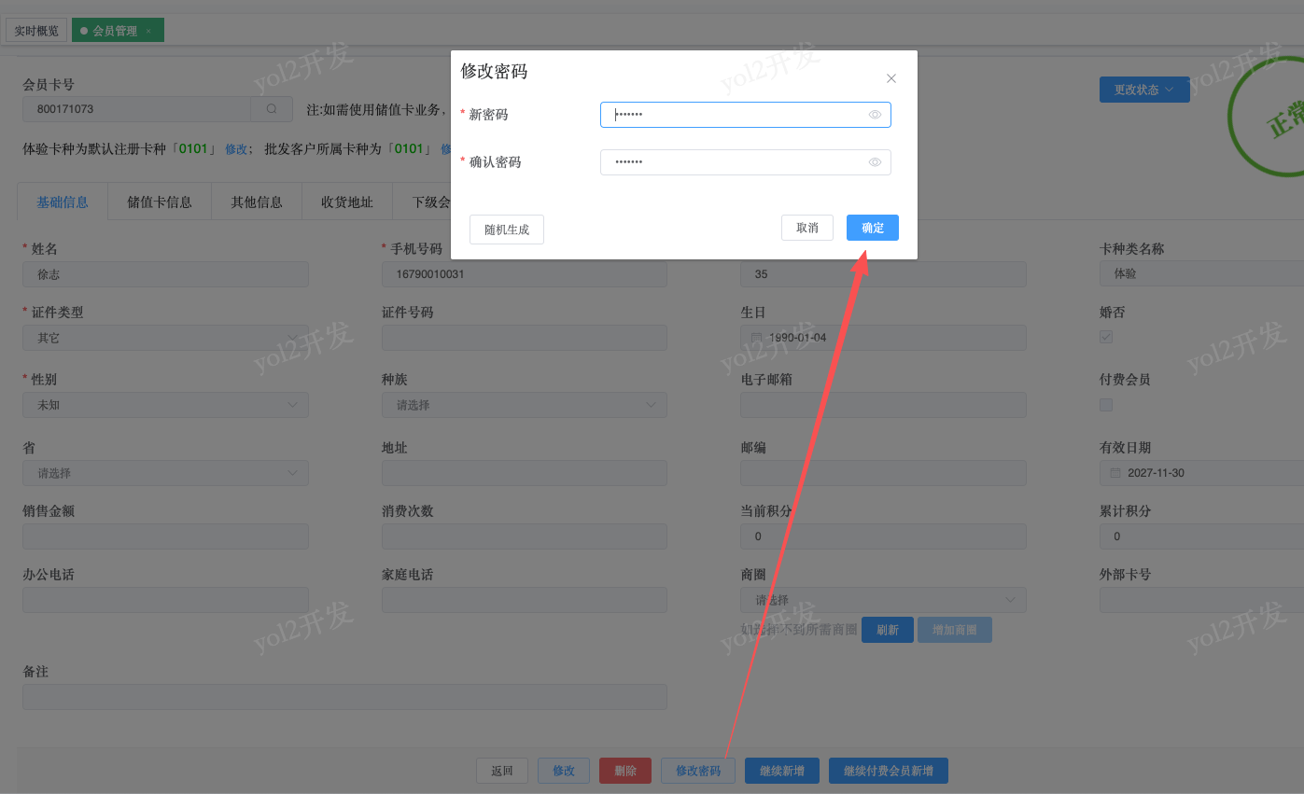Open calendar icon in 生日 field

pyautogui.click(x=757, y=338)
